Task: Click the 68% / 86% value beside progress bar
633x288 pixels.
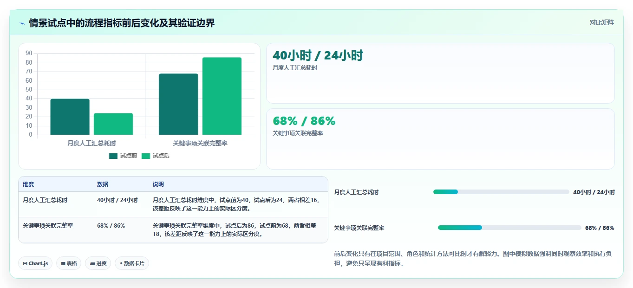Action: click(600, 228)
